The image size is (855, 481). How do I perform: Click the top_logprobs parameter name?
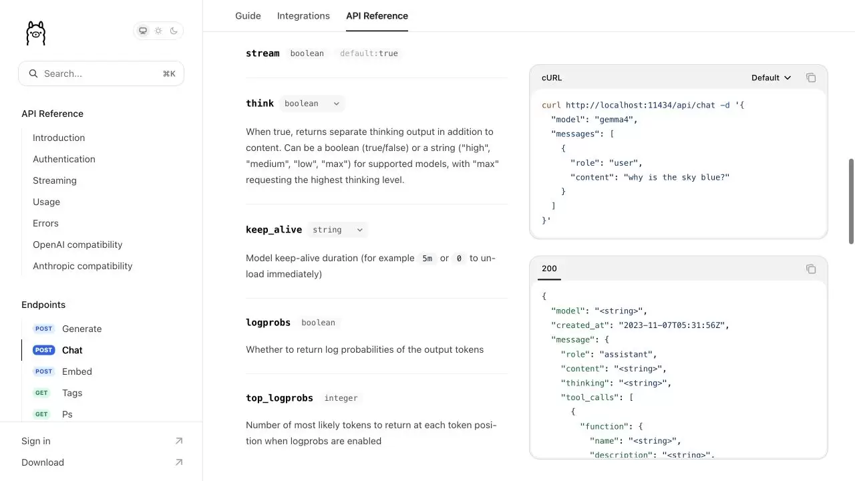(x=279, y=398)
